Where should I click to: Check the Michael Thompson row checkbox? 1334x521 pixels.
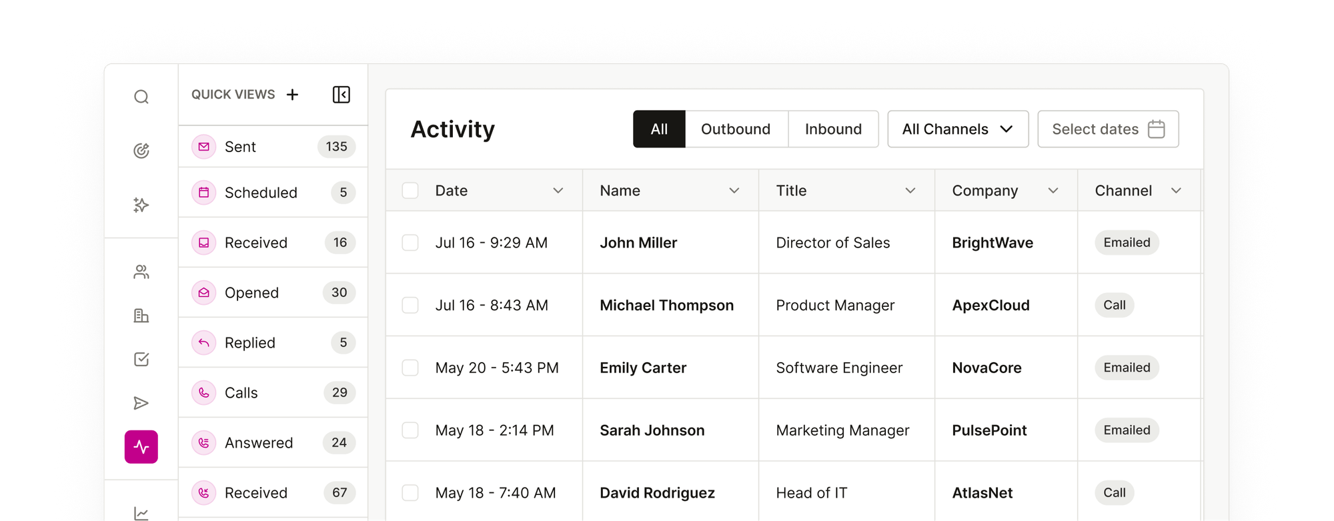tap(410, 305)
